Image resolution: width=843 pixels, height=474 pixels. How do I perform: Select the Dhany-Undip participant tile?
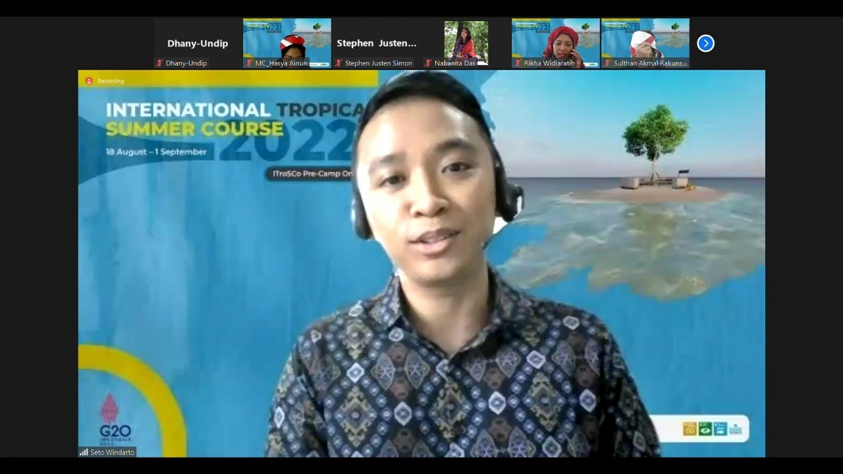[x=198, y=41]
